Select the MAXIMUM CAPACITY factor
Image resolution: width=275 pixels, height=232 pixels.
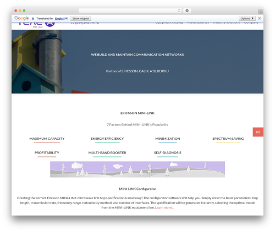coord(47,139)
